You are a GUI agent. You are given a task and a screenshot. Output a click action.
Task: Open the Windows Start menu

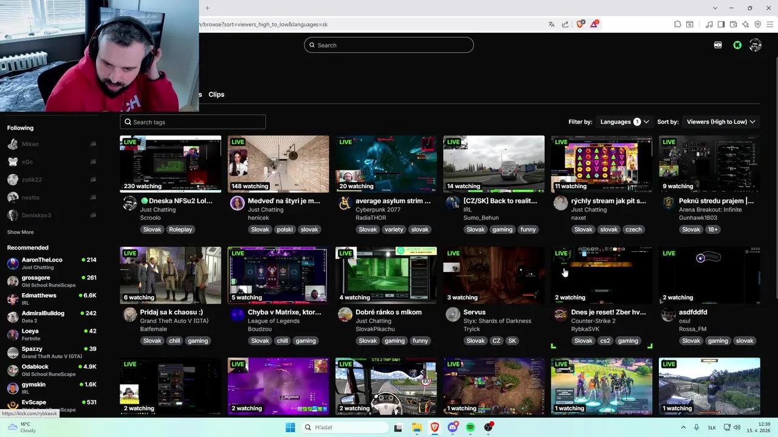290,427
